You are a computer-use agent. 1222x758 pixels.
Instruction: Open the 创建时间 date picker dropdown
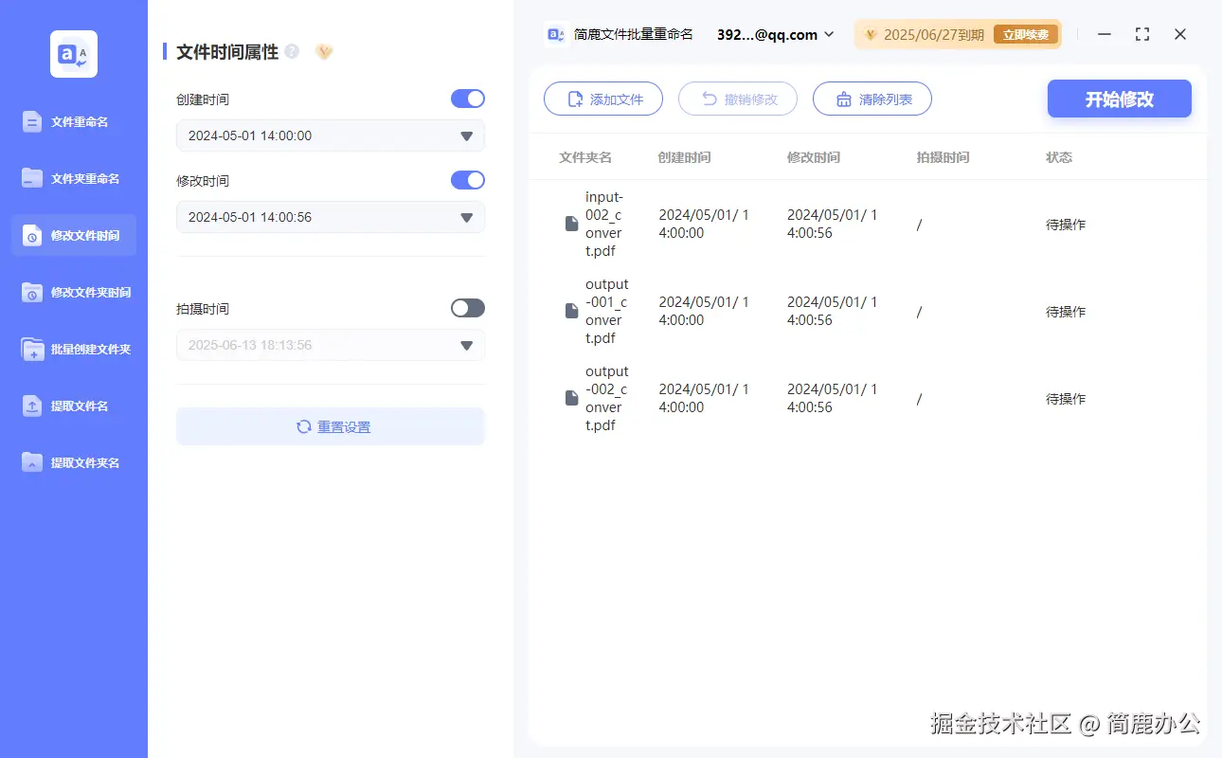[x=465, y=135]
